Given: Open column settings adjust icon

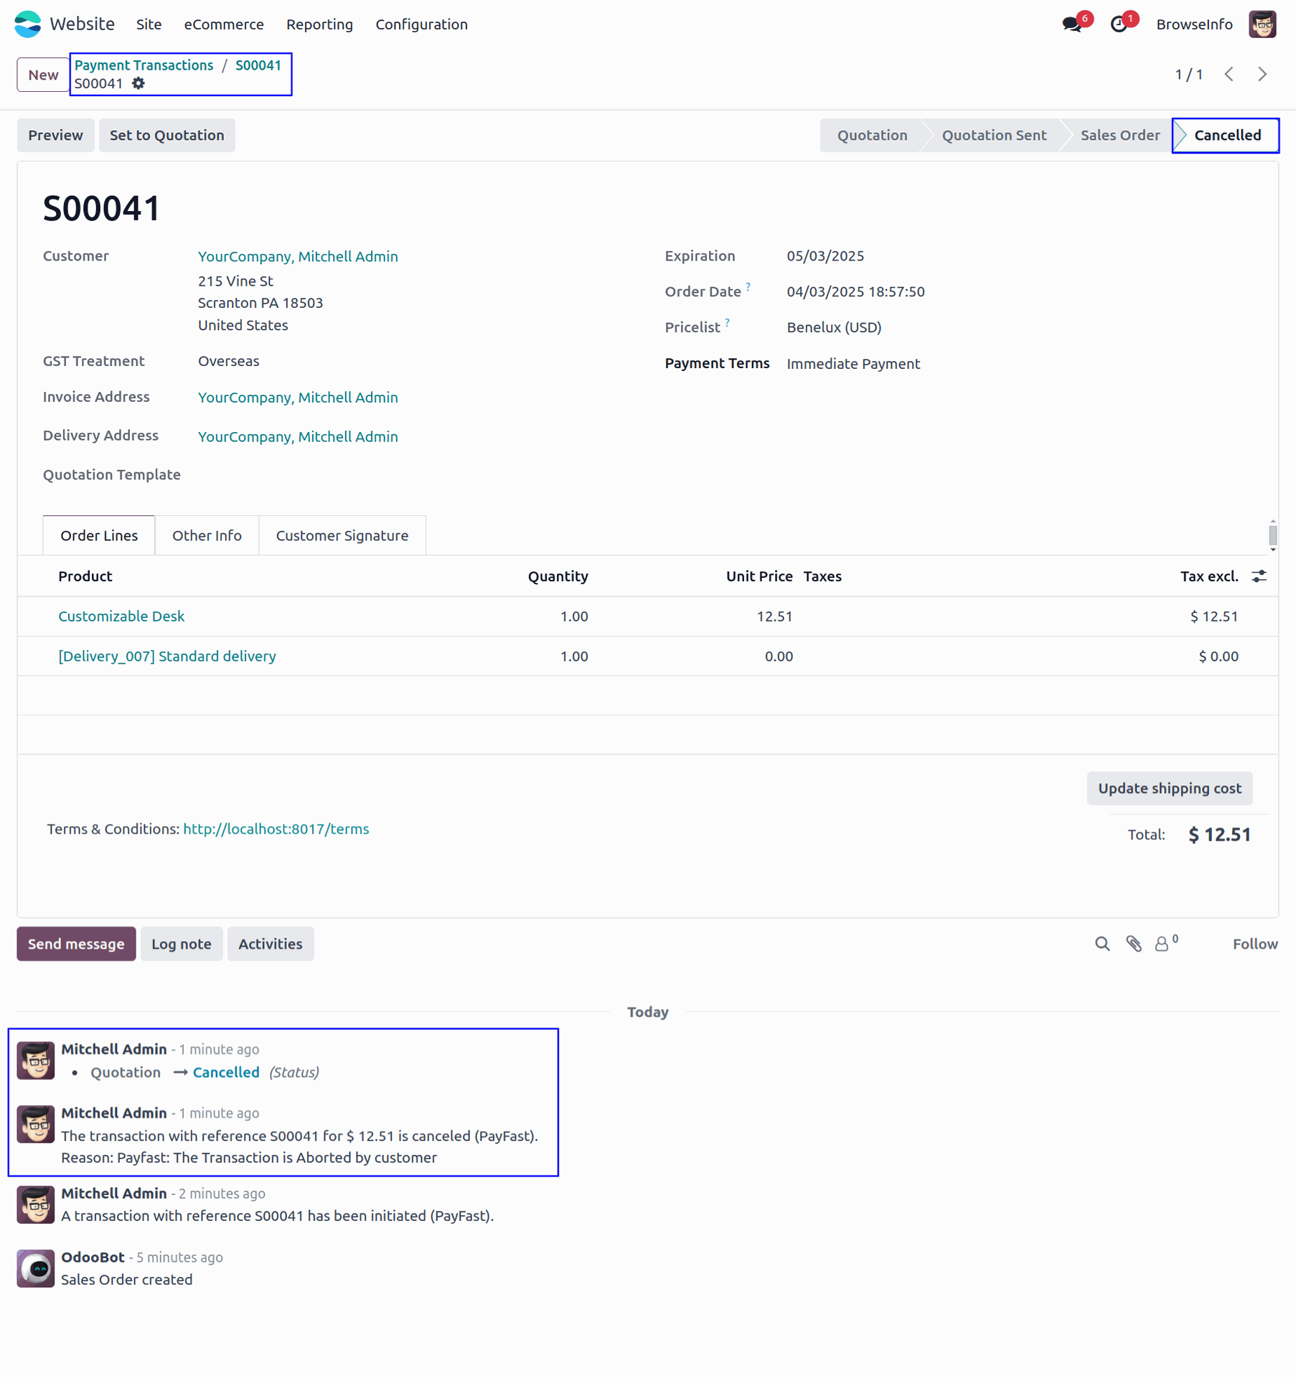Looking at the screenshot, I should [x=1259, y=576].
